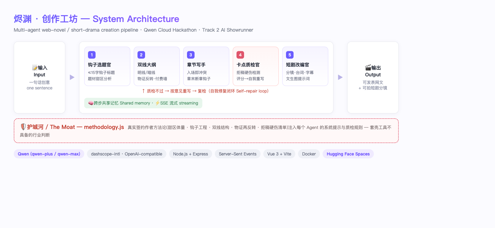Click the one sentence text
The width and height of the screenshot is (495, 228).
(40, 88)
